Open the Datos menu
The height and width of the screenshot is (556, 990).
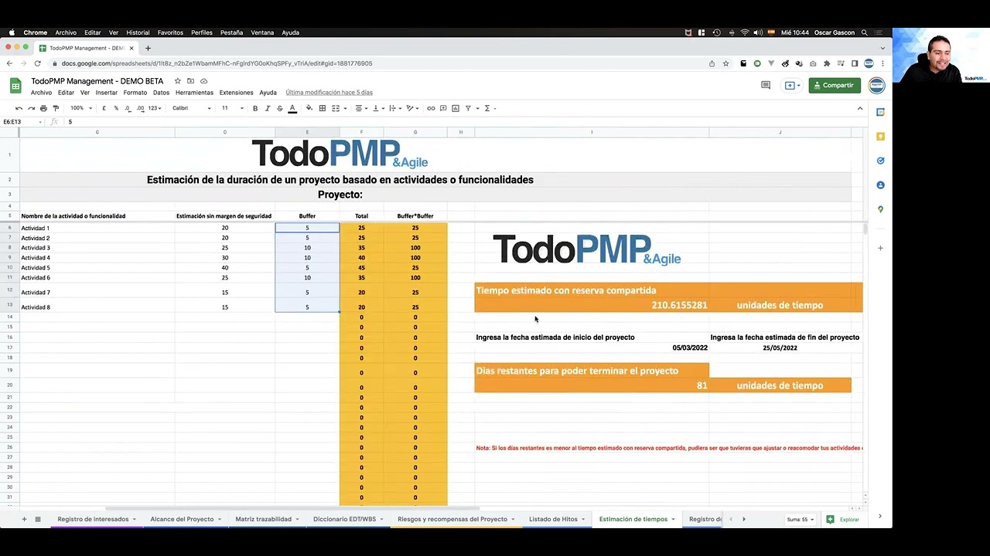161,93
